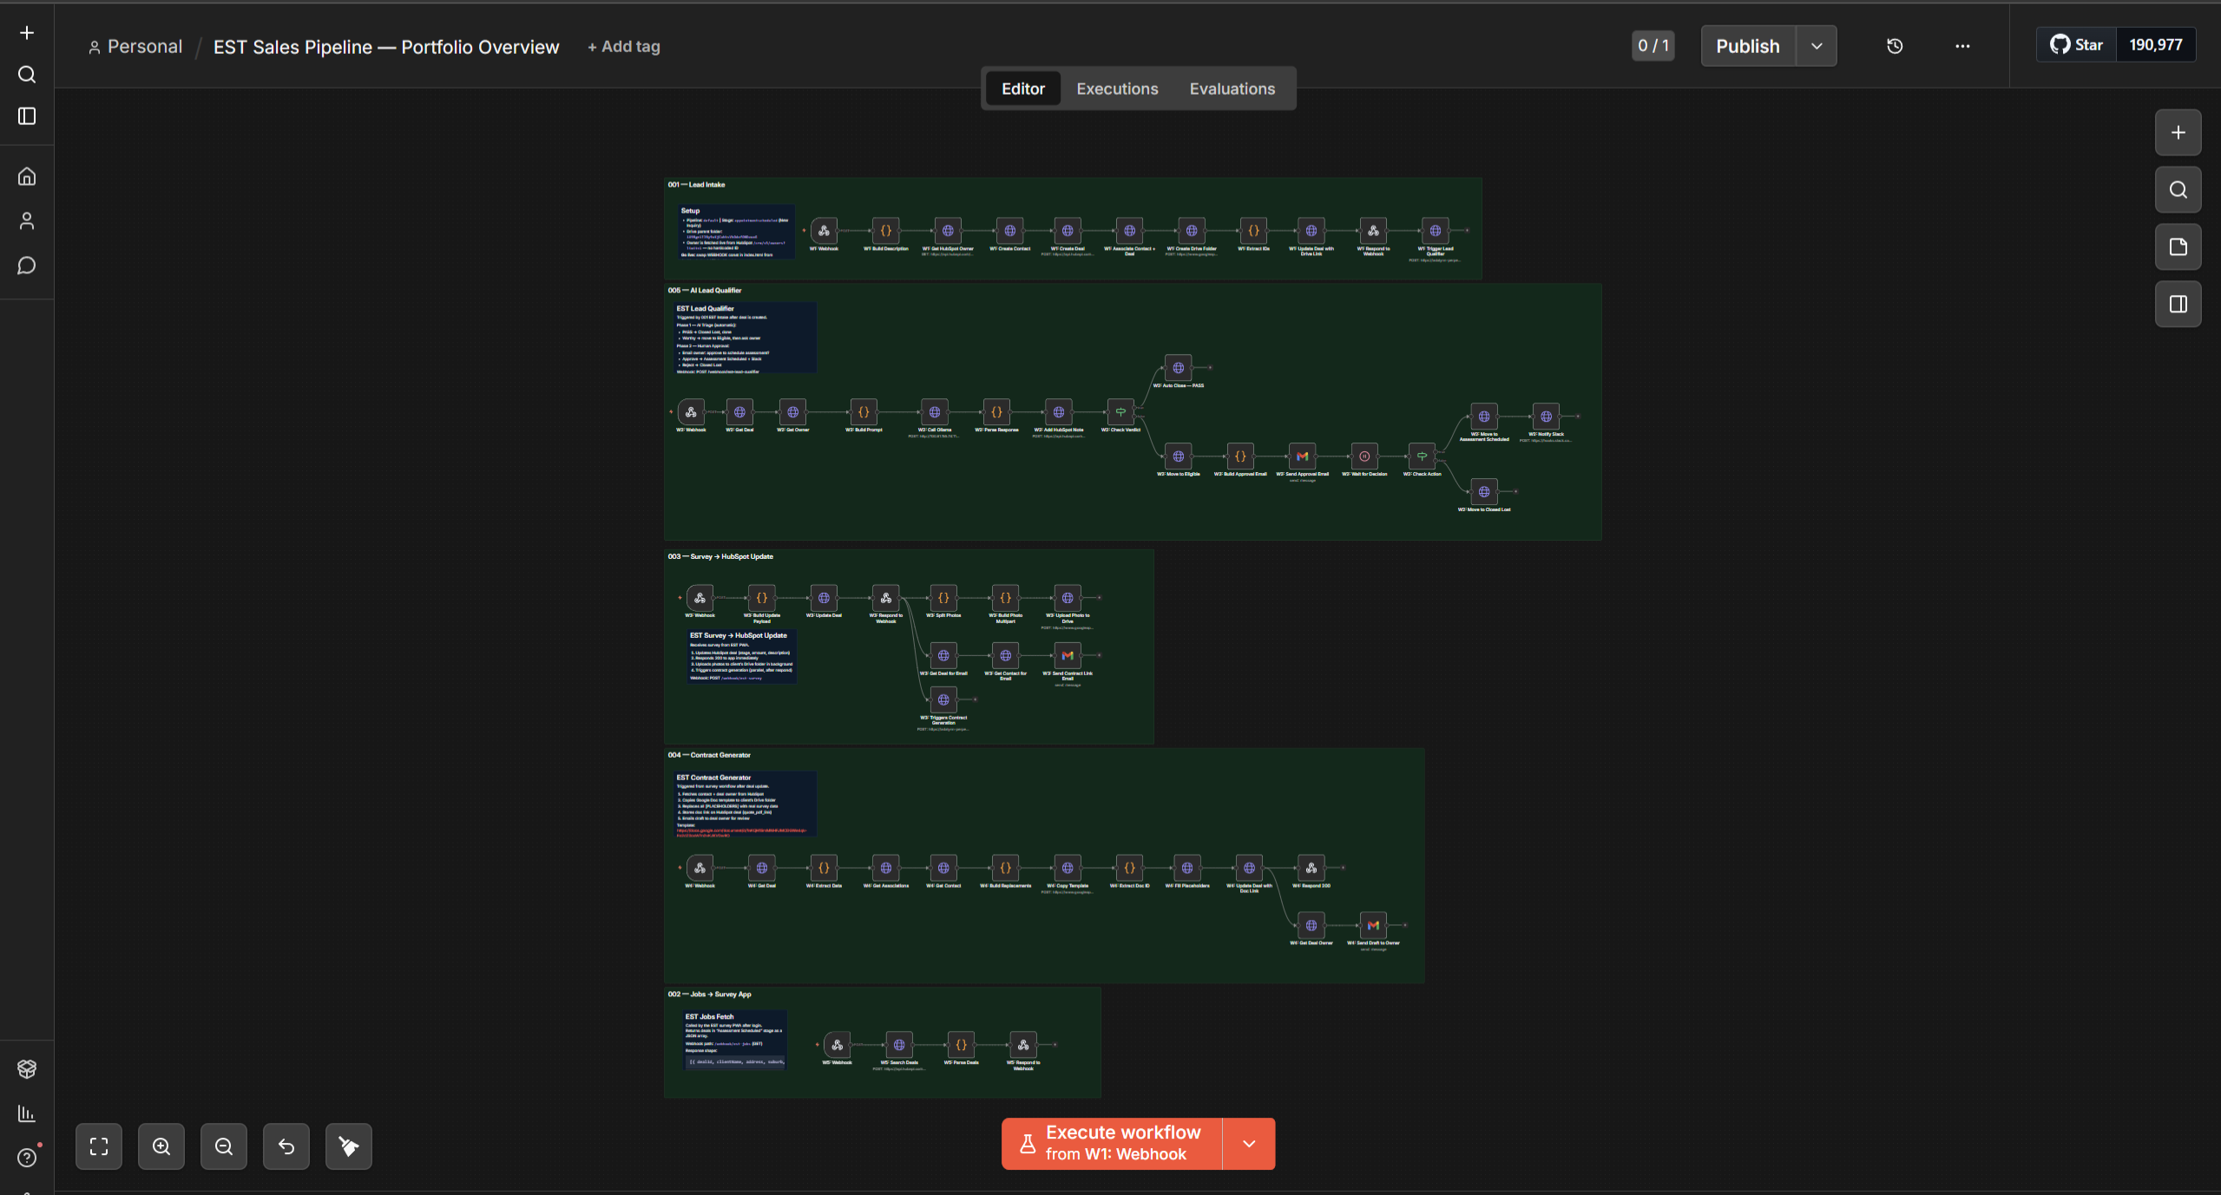Select the W1 Get HubSpot Owner node
Image resolution: width=2221 pixels, height=1195 pixels.
click(x=948, y=231)
